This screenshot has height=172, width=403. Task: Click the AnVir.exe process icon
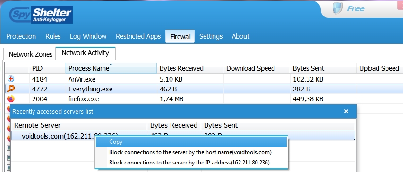click(x=11, y=79)
